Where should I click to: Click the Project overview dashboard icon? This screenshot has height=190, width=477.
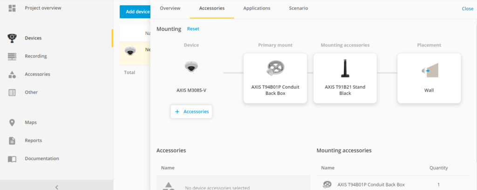tap(12, 8)
